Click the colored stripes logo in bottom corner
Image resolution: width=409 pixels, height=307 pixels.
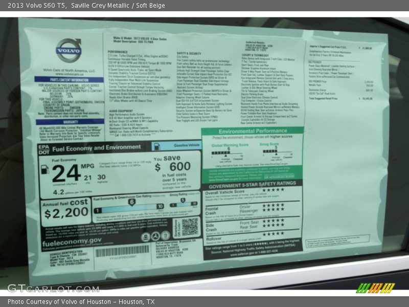[376, 288]
